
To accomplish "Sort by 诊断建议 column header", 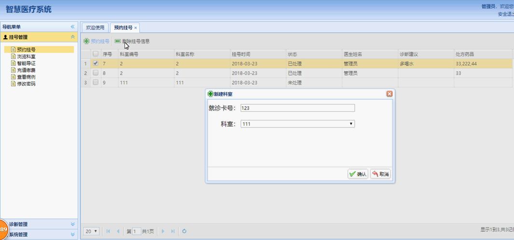I will coord(426,54).
